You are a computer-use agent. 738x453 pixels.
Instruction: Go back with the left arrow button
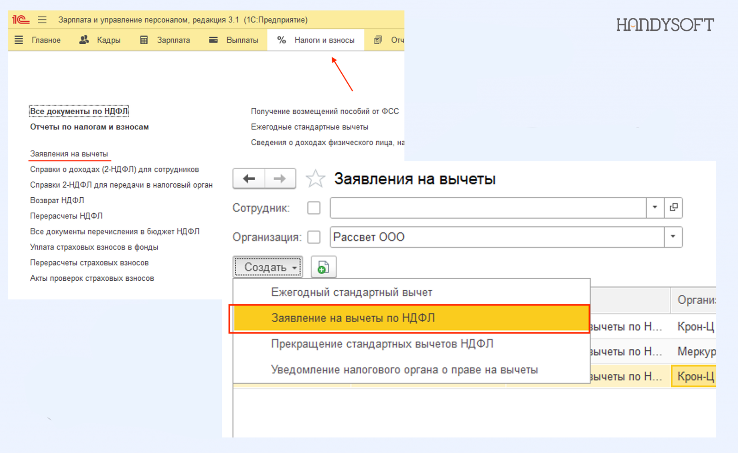click(249, 179)
